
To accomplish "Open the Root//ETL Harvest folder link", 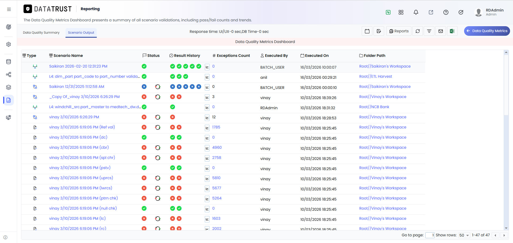I will tap(375, 76).
